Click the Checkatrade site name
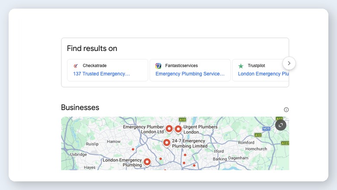337x190 pixels. 95,66
